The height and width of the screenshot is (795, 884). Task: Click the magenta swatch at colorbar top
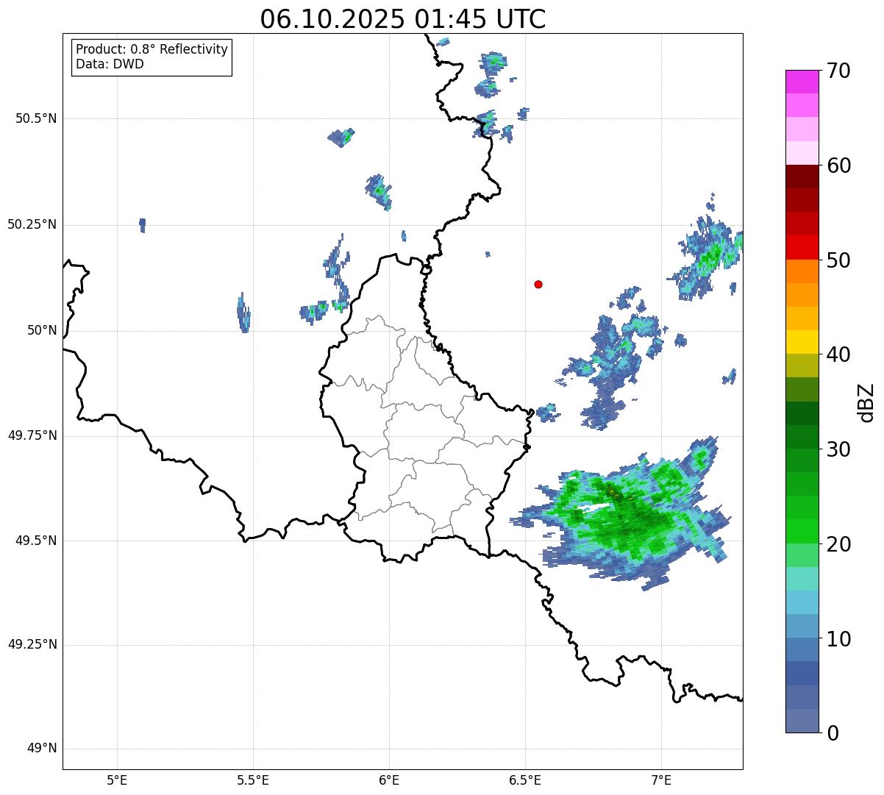point(802,82)
